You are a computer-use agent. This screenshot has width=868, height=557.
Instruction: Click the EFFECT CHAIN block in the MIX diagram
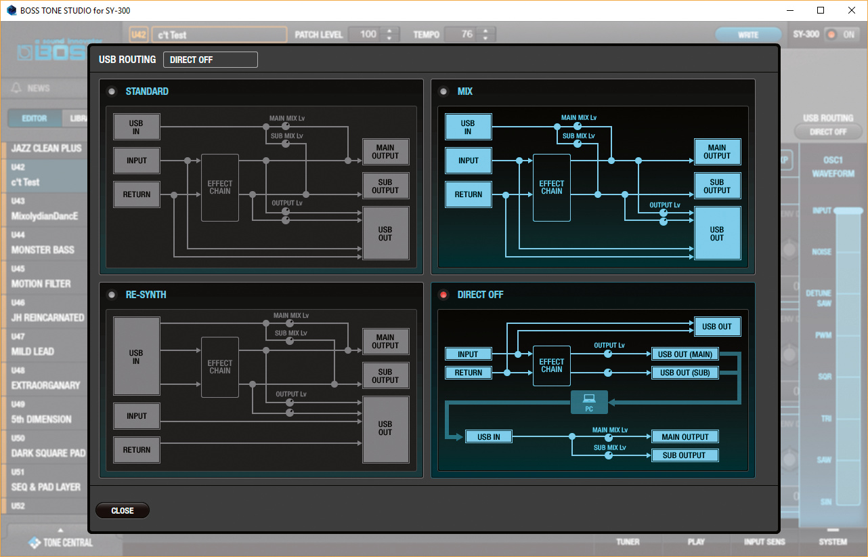pyautogui.click(x=551, y=187)
